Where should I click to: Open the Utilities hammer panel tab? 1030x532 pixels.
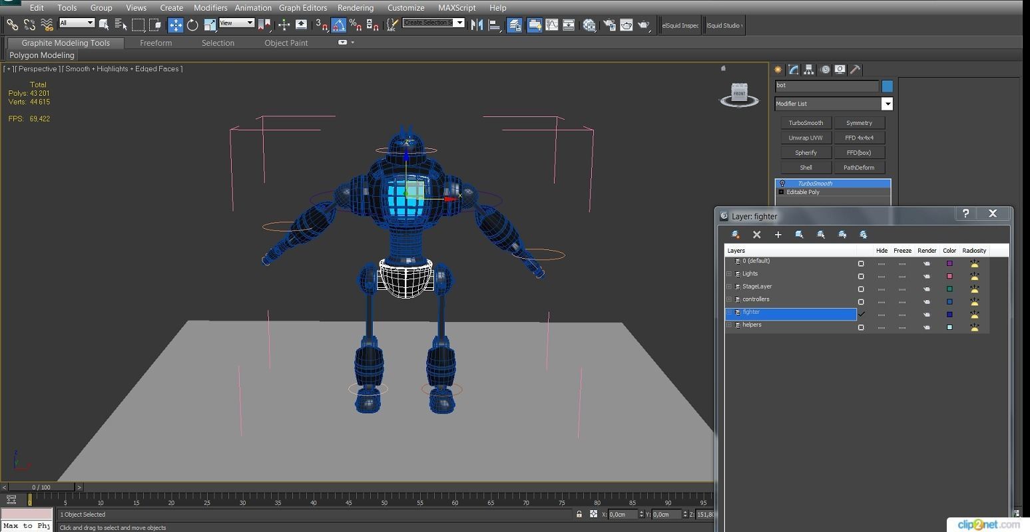[856, 69]
